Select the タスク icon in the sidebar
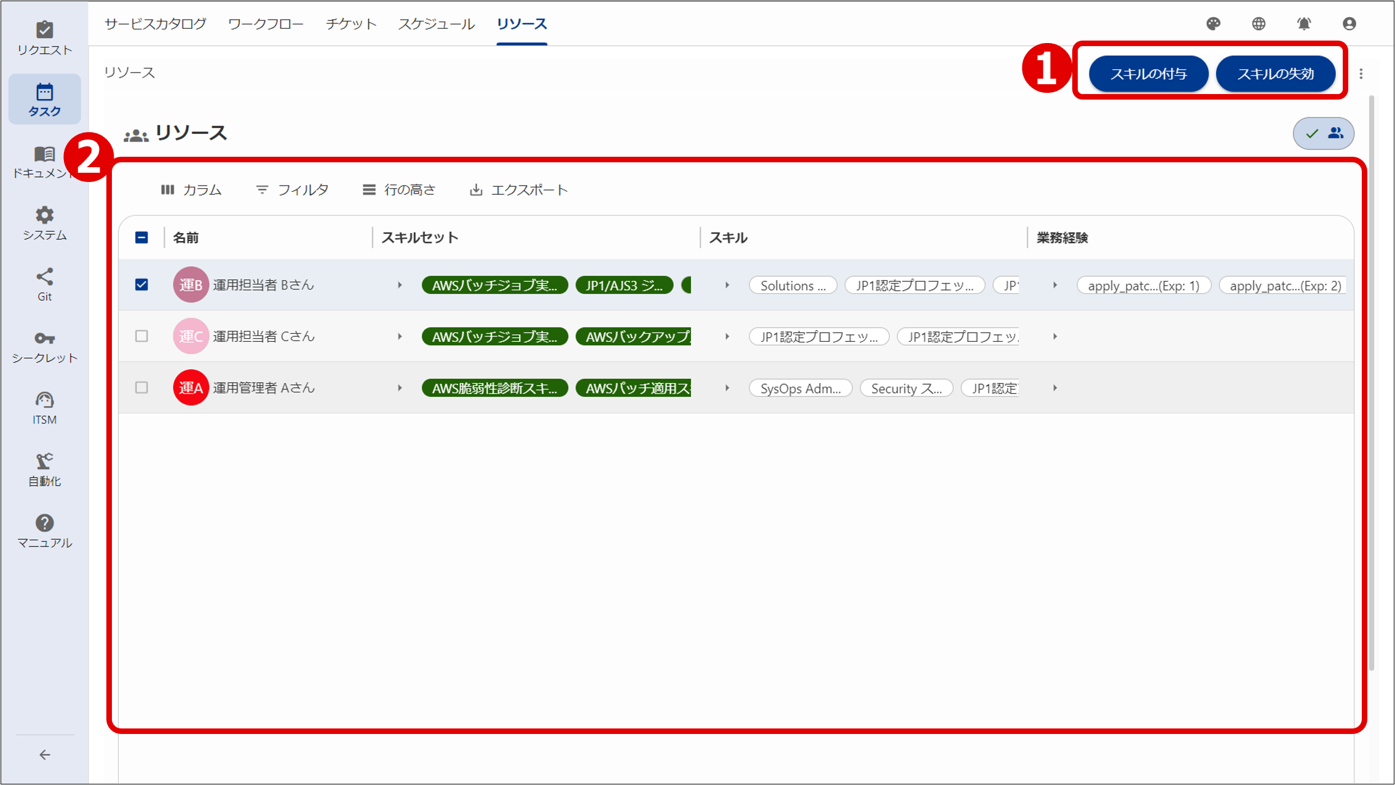Screen dimensions: 1395x785 point(44,98)
